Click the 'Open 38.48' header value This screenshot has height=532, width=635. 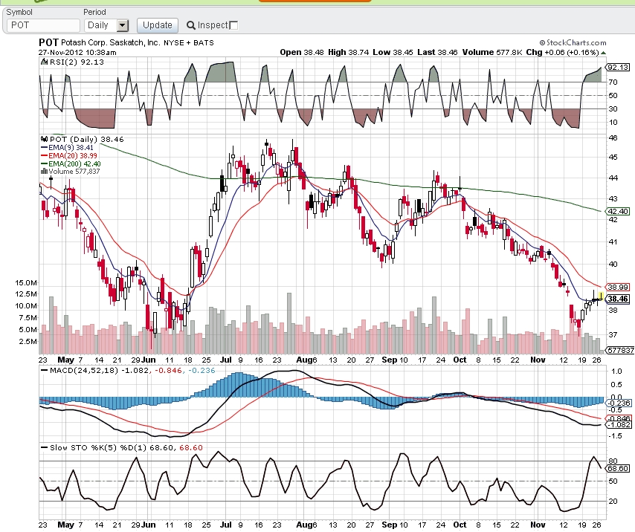[302, 52]
